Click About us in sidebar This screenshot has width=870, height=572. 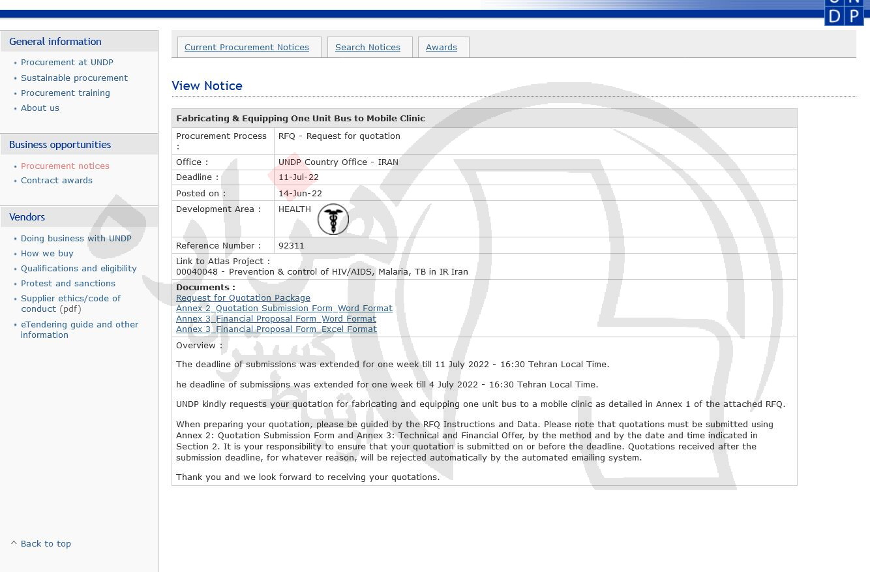40,108
